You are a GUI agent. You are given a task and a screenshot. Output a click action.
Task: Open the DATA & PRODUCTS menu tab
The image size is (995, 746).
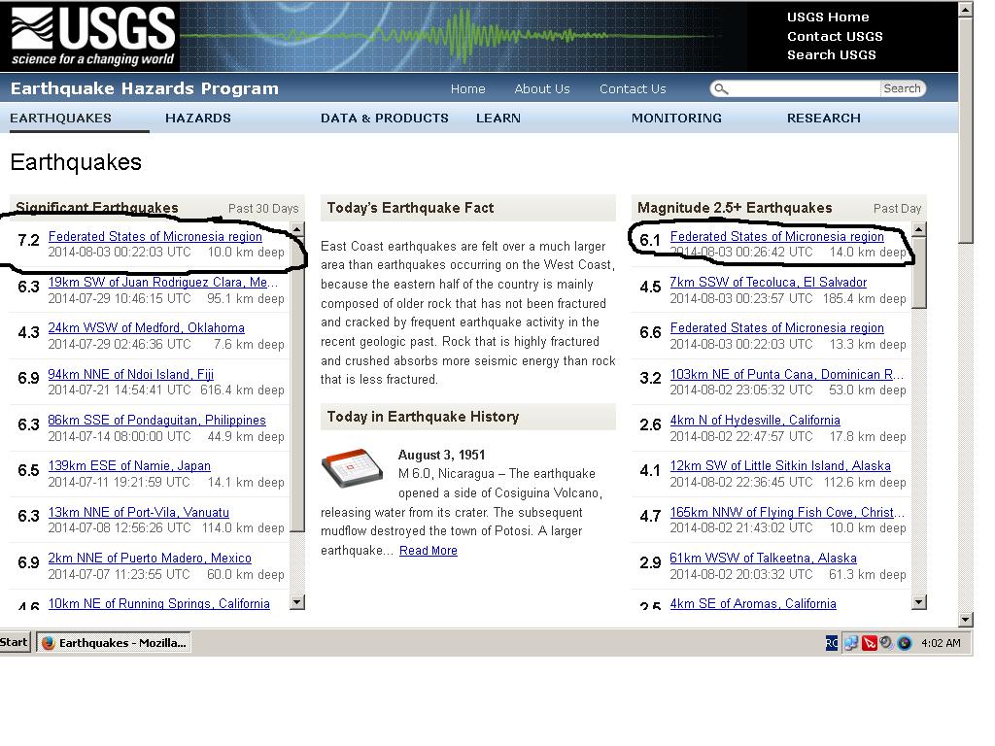pos(385,118)
